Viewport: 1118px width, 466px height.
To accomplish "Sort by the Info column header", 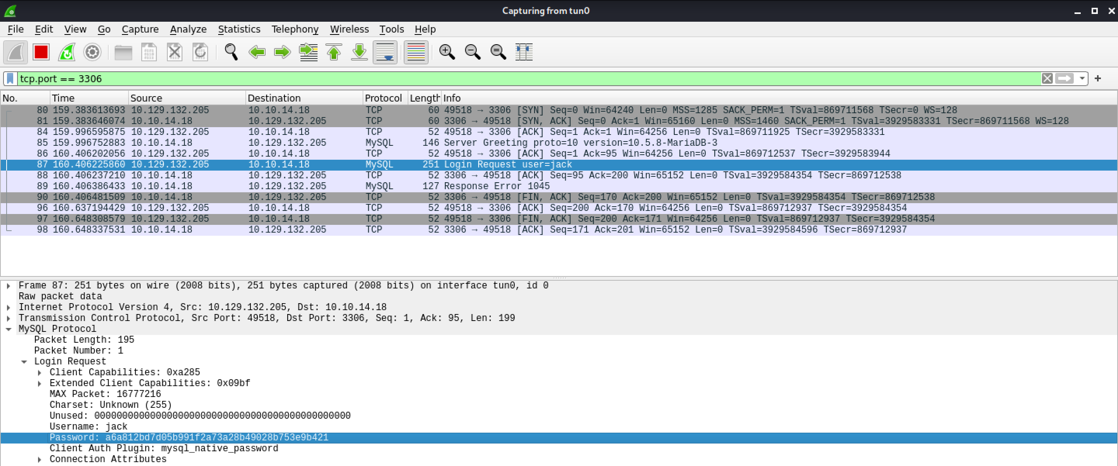I will pyautogui.click(x=779, y=98).
